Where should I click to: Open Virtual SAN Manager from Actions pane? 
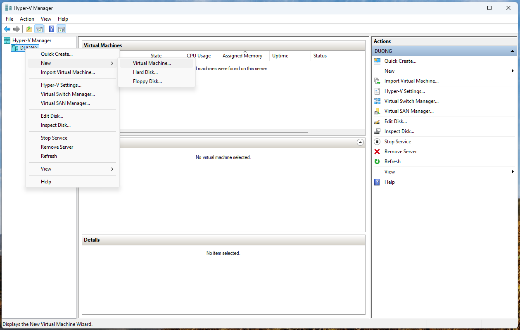409,111
